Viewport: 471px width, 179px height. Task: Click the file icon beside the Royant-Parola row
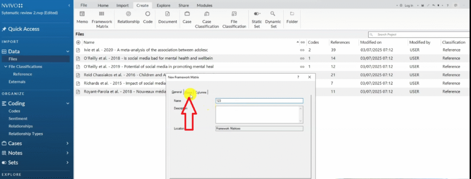coord(78,92)
